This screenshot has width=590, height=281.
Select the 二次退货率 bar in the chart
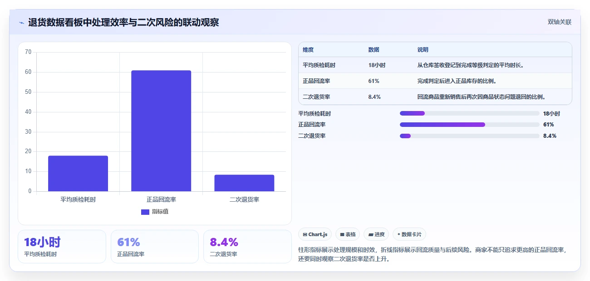(244, 183)
